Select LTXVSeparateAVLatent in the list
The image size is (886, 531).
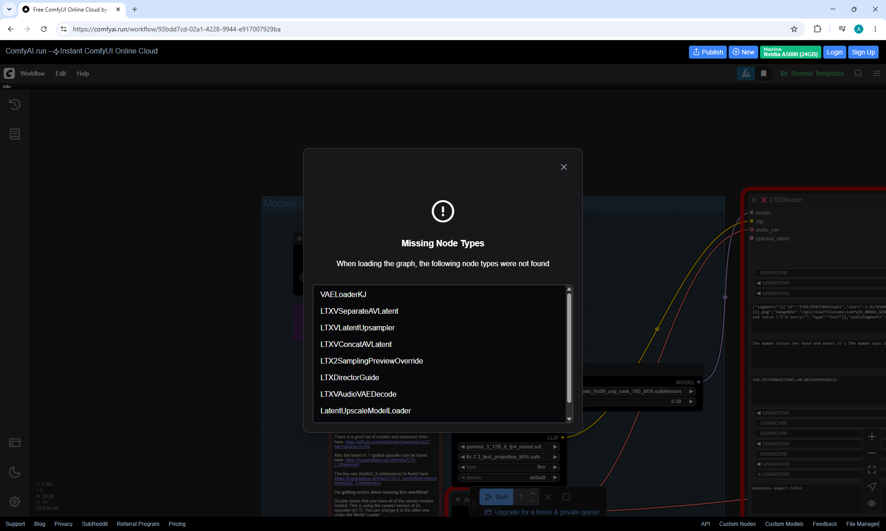pyautogui.click(x=359, y=311)
